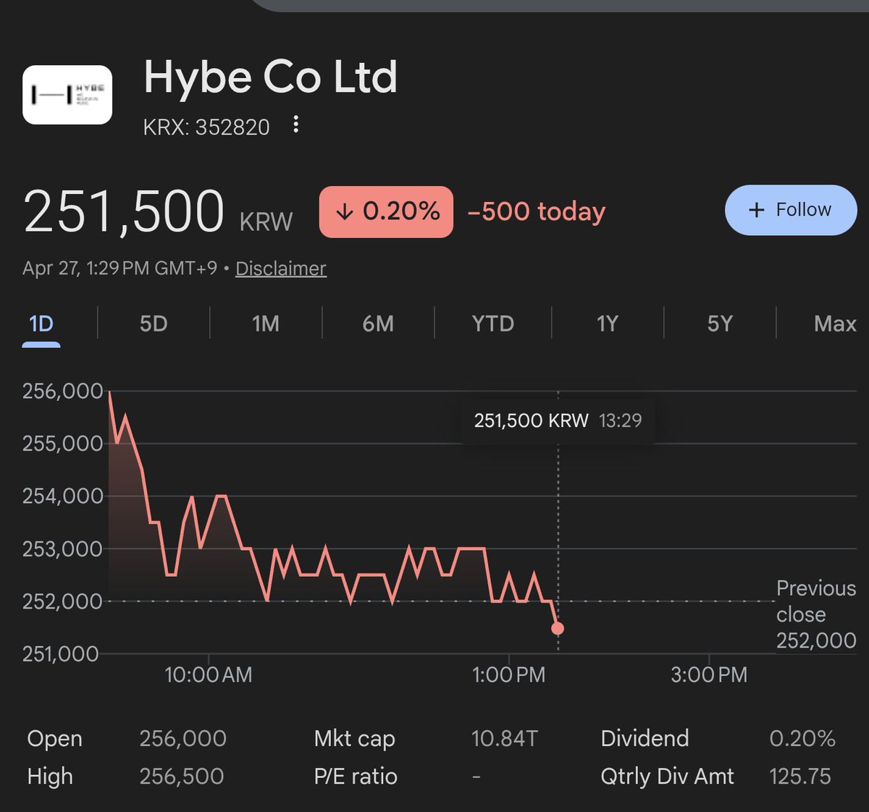Click the 254,000 y-axis label
Image resolution: width=869 pixels, height=812 pixels.
pyautogui.click(x=63, y=496)
